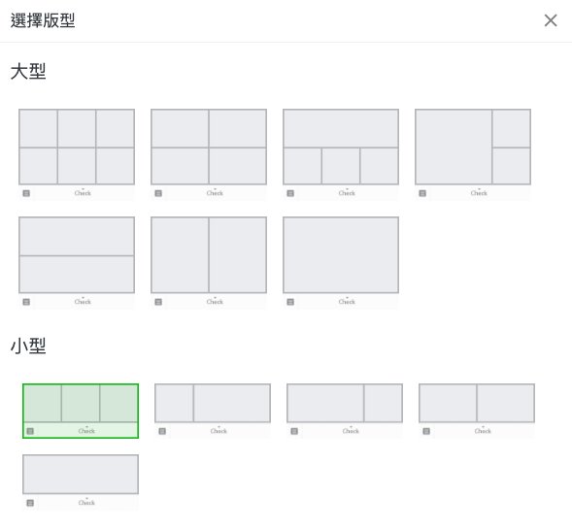Select large layout with big left, two right cells
572x529 pixels.
(x=473, y=154)
